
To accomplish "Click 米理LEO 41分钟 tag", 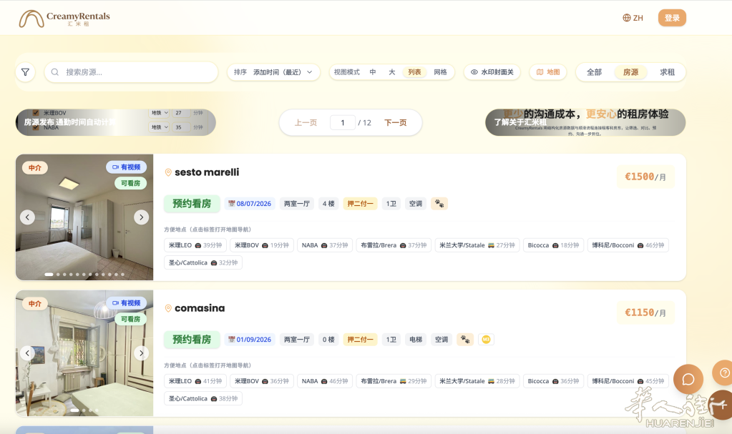I will tap(195, 381).
